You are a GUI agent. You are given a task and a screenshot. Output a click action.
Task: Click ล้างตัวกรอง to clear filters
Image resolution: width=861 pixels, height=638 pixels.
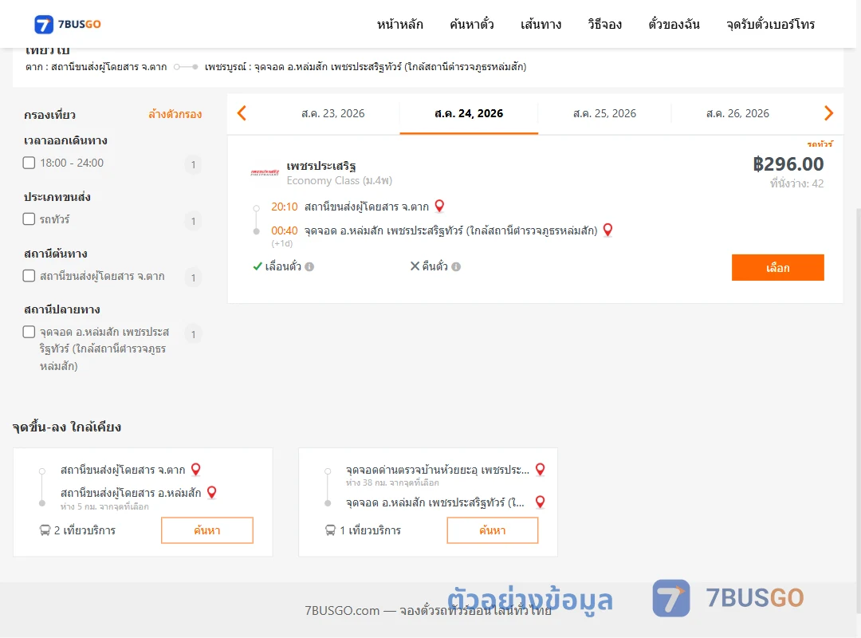[x=175, y=114]
